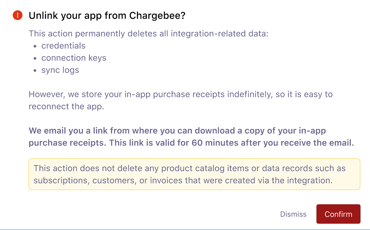This screenshot has height=230, width=370.
Task: Dismiss the unlink confirmation dialog
Action: 293,214
